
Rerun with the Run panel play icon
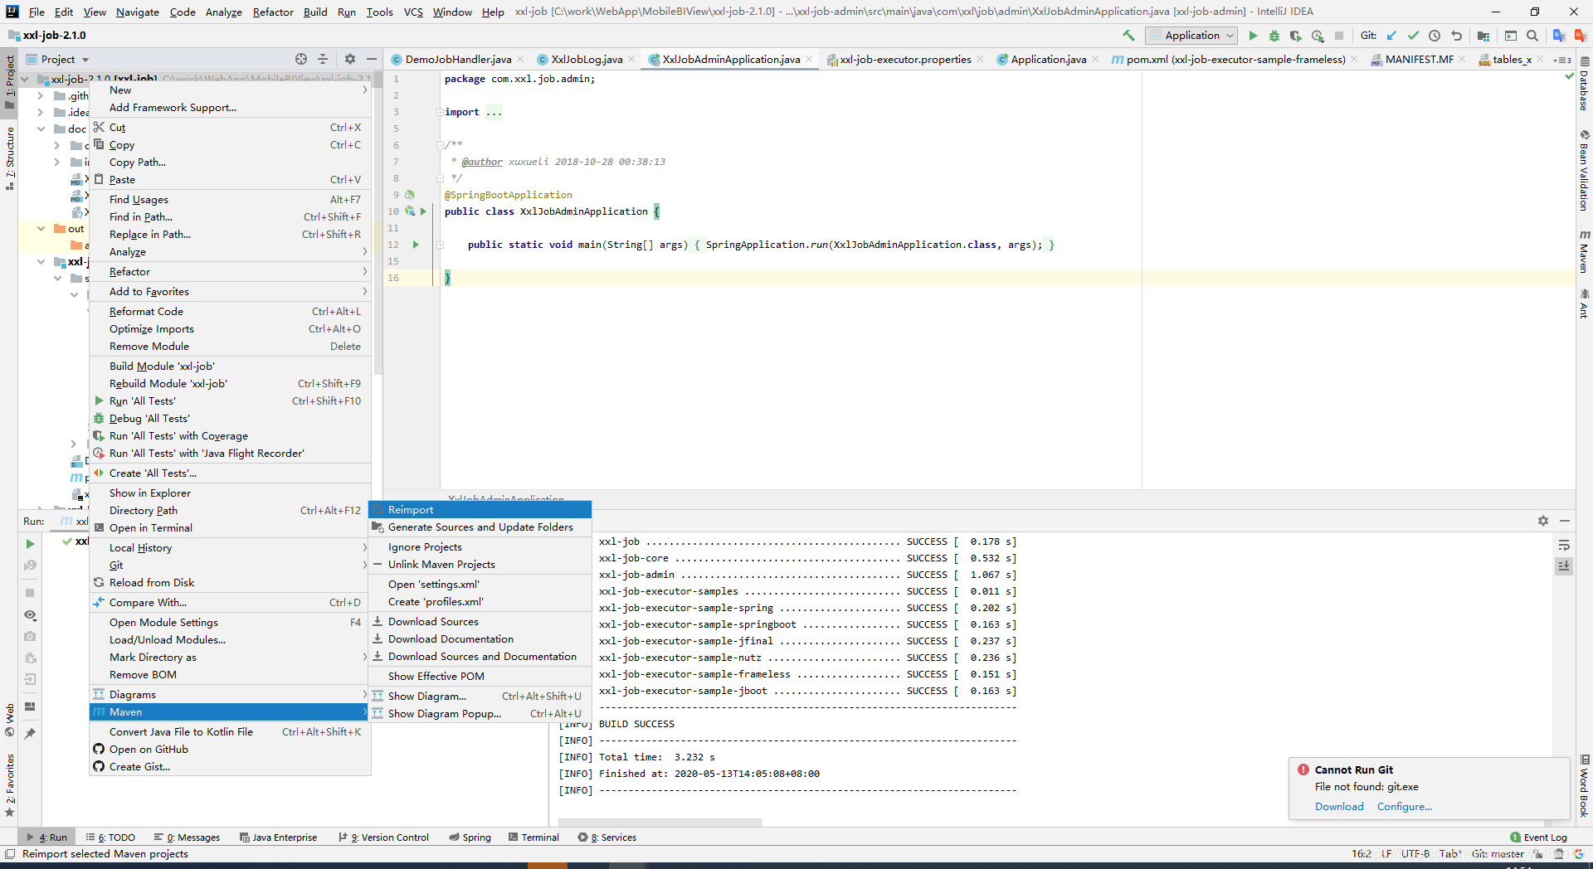pos(30,544)
